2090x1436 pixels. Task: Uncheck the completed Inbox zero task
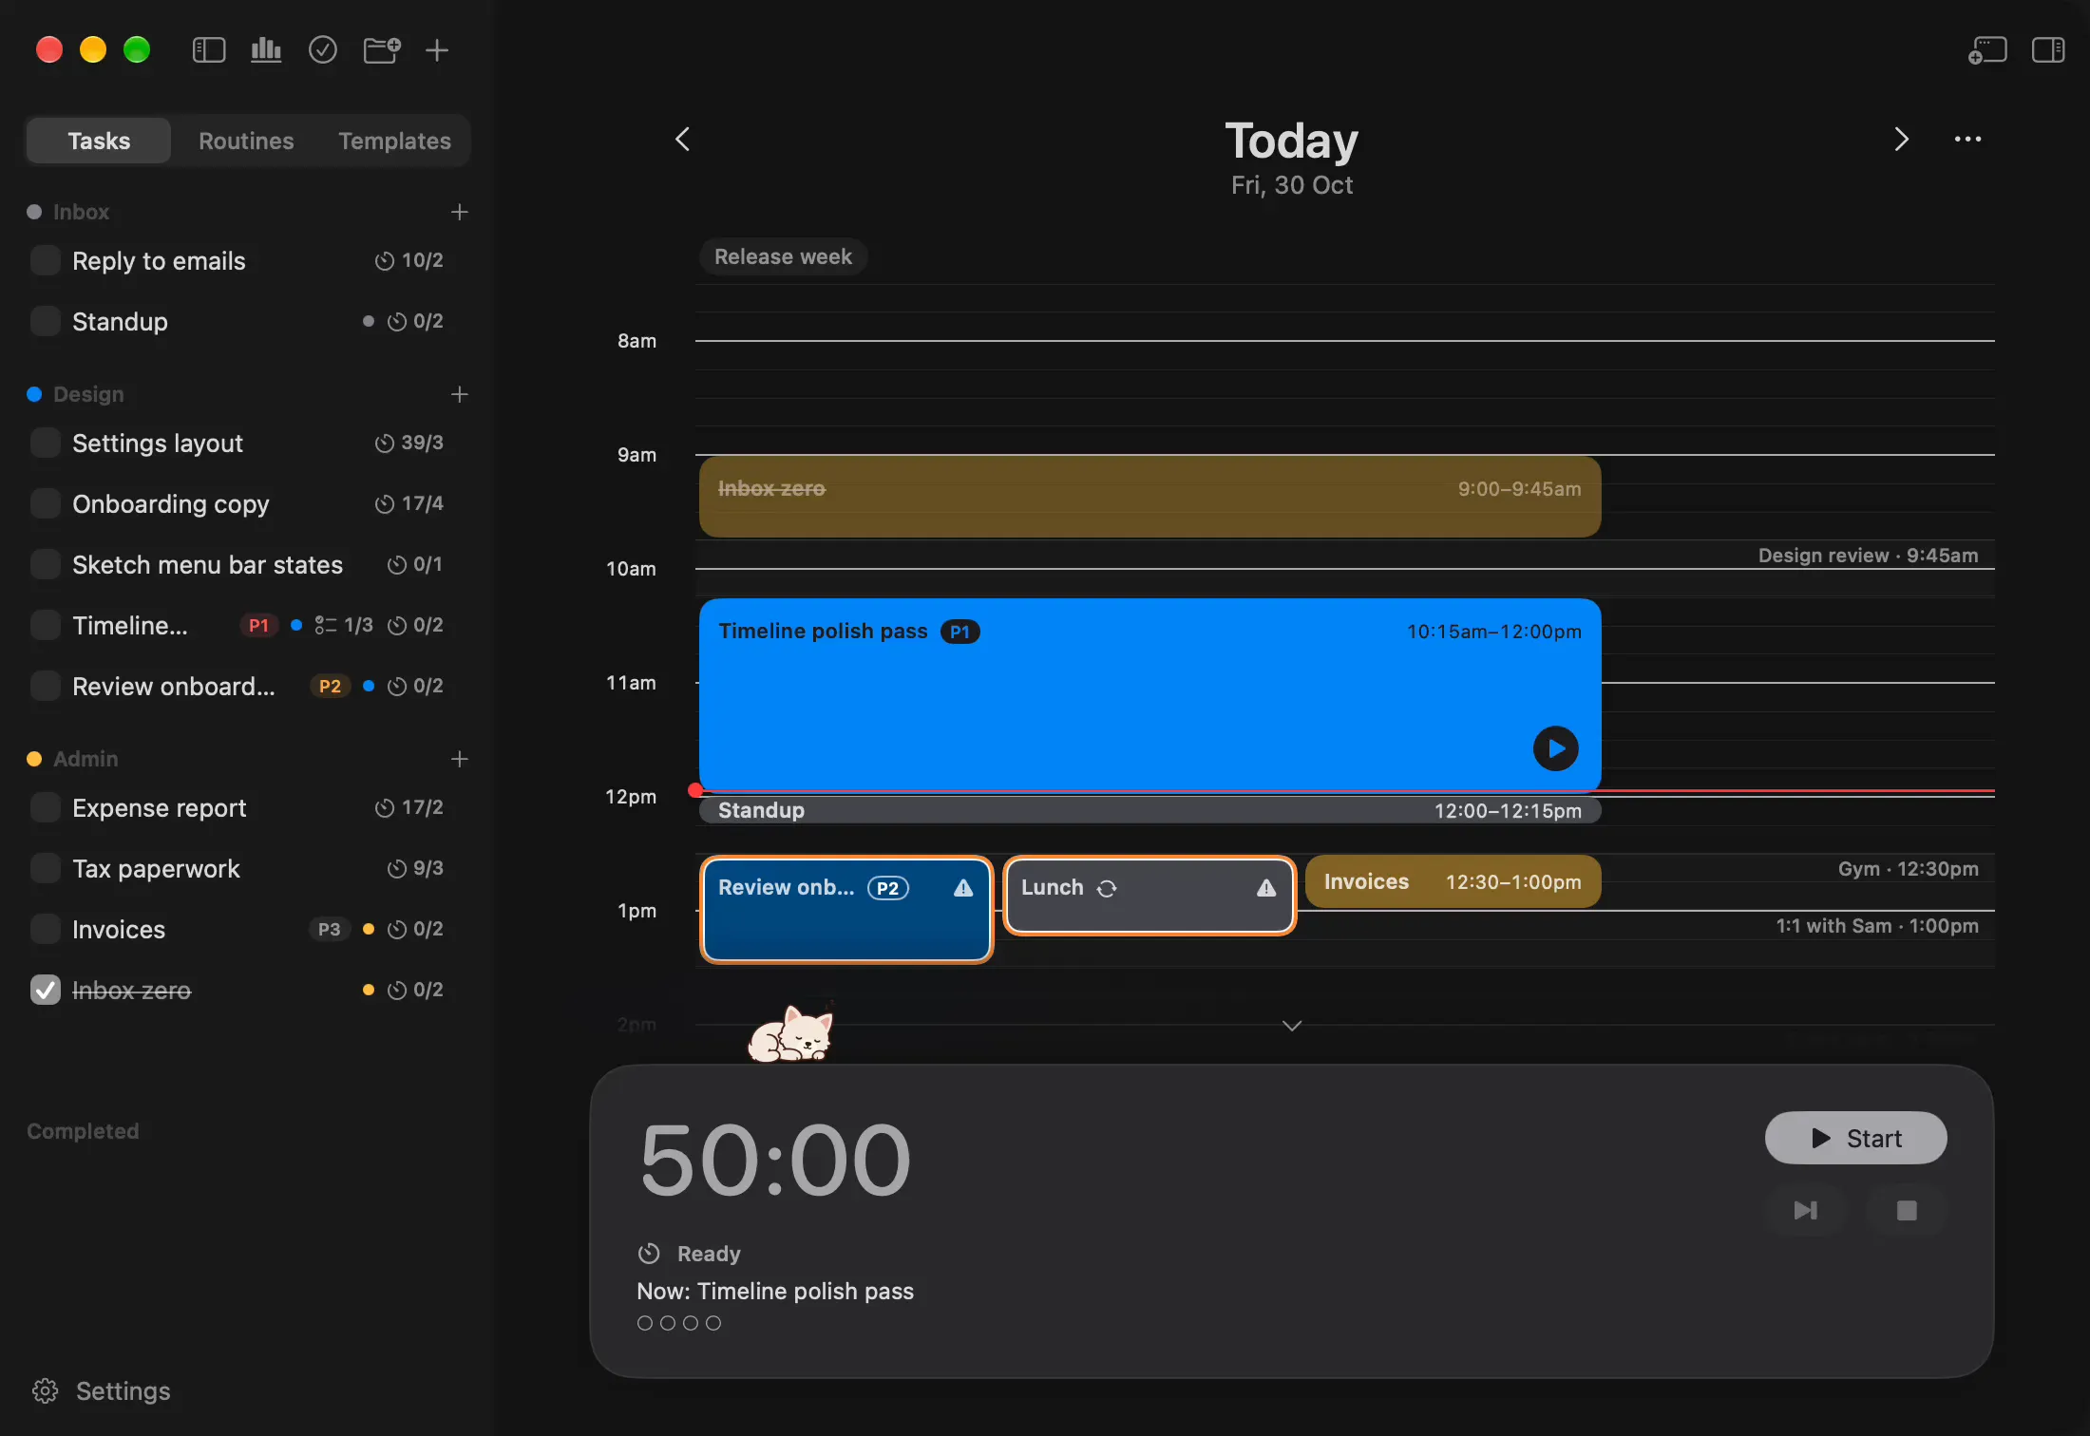tap(45, 990)
